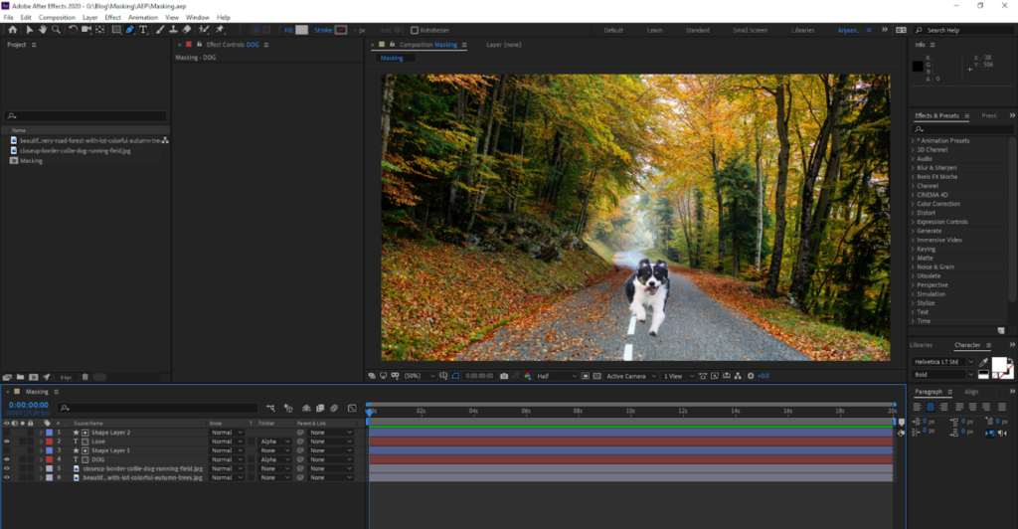This screenshot has width=1018, height=529.
Task: Select the Eraser tool
Action: coord(187,30)
